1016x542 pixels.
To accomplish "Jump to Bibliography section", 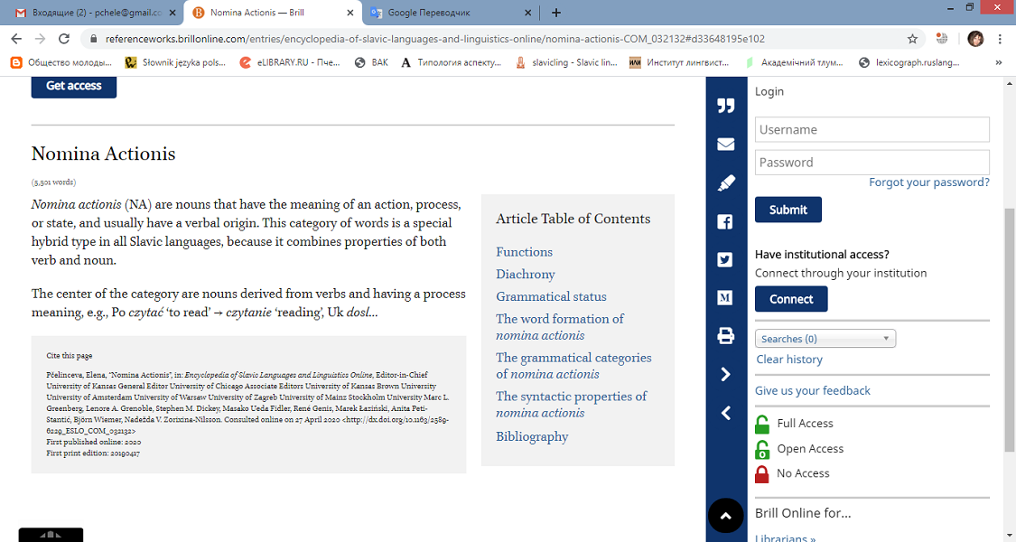I will coord(532,437).
